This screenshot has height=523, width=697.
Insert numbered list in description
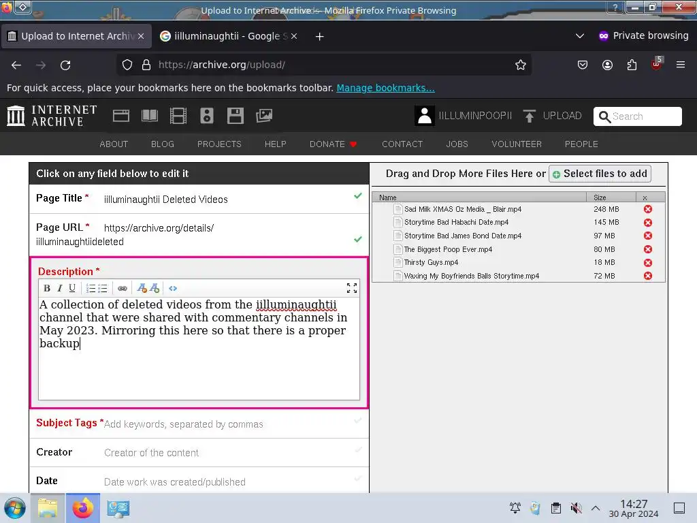coord(91,288)
